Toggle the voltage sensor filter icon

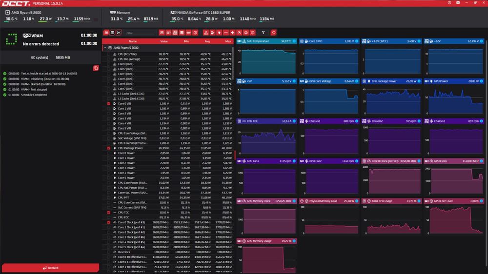point(213,33)
